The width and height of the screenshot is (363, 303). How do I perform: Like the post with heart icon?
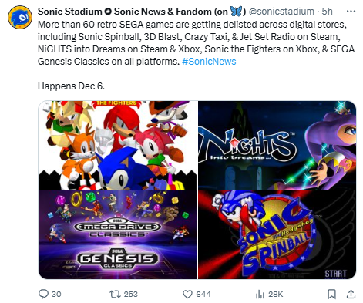click(187, 294)
